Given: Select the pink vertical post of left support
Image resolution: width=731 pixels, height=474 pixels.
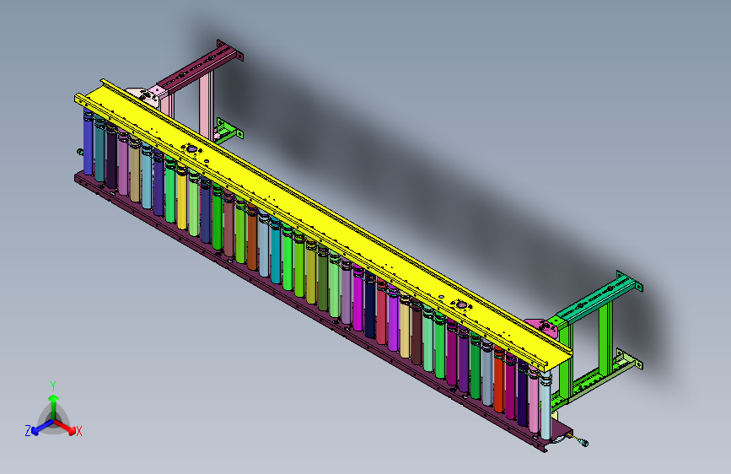Looking at the screenshot, I should 206,106.
